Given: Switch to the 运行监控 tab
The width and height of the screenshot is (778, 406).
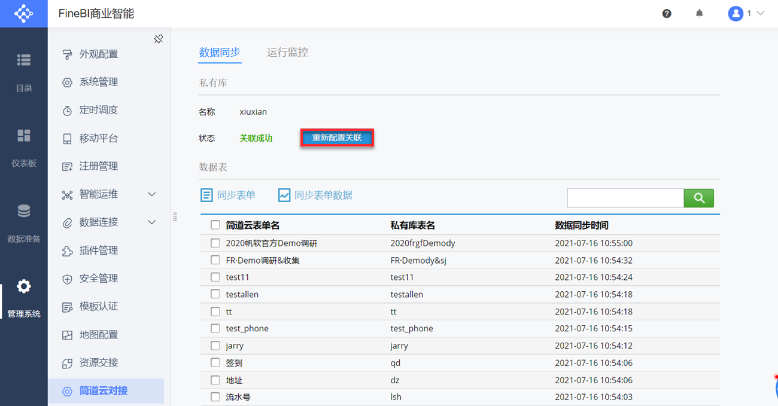Looking at the screenshot, I should coord(288,53).
